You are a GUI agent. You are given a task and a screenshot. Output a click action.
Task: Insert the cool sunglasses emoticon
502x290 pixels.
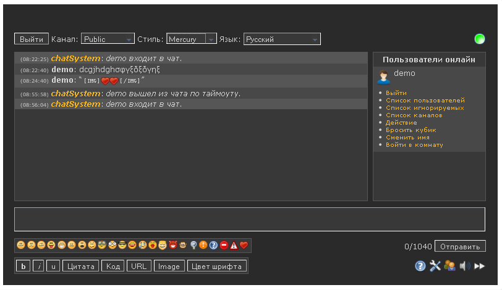click(122, 245)
